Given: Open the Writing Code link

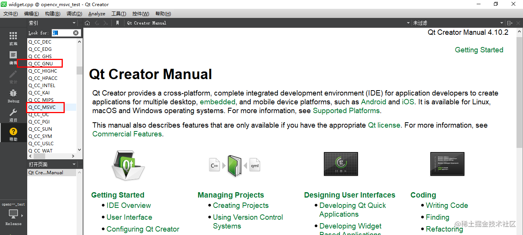Looking at the screenshot, I should pyautogui.click(x=447, y=205).
